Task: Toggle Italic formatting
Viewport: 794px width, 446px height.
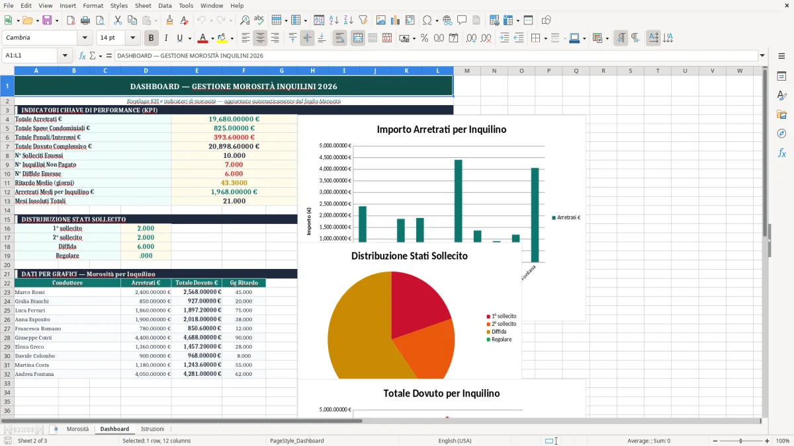Action: [166, 38]
